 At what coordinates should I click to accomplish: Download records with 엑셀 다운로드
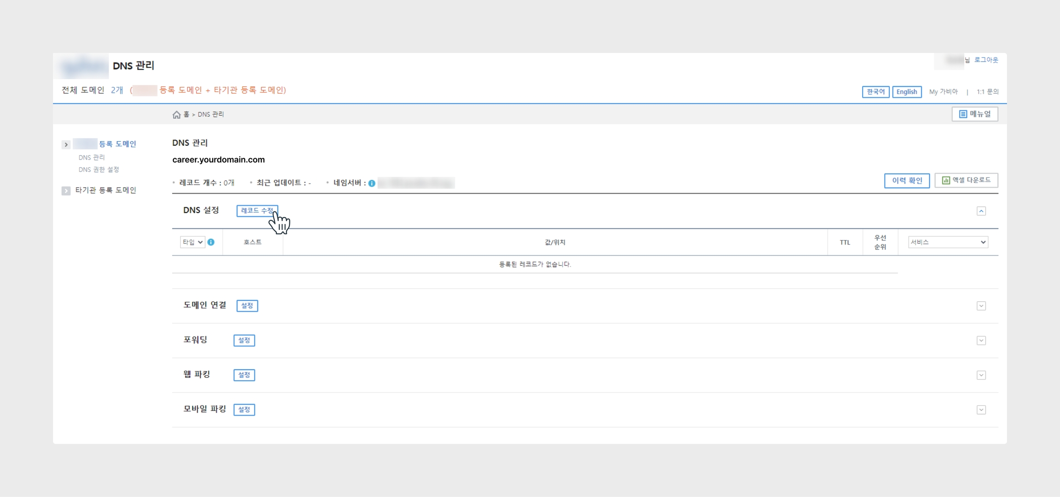[966, 180]
